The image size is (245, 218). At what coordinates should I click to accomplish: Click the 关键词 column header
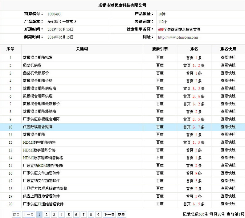(82, 49)
